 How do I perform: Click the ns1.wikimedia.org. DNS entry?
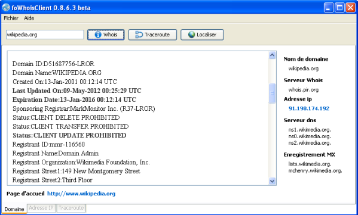click(310, 130)
